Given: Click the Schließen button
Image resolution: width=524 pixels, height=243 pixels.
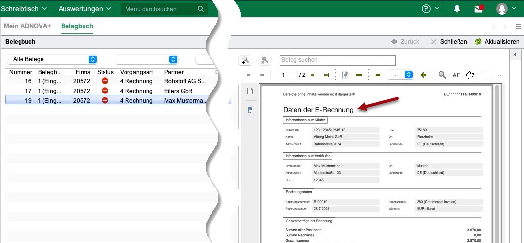Looking at the screenshot, I should coord(448,42).
